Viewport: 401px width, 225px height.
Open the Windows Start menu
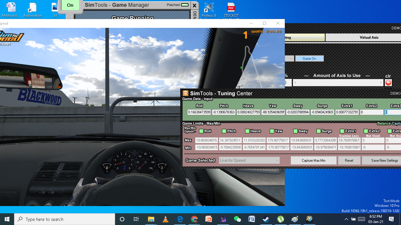7,219
